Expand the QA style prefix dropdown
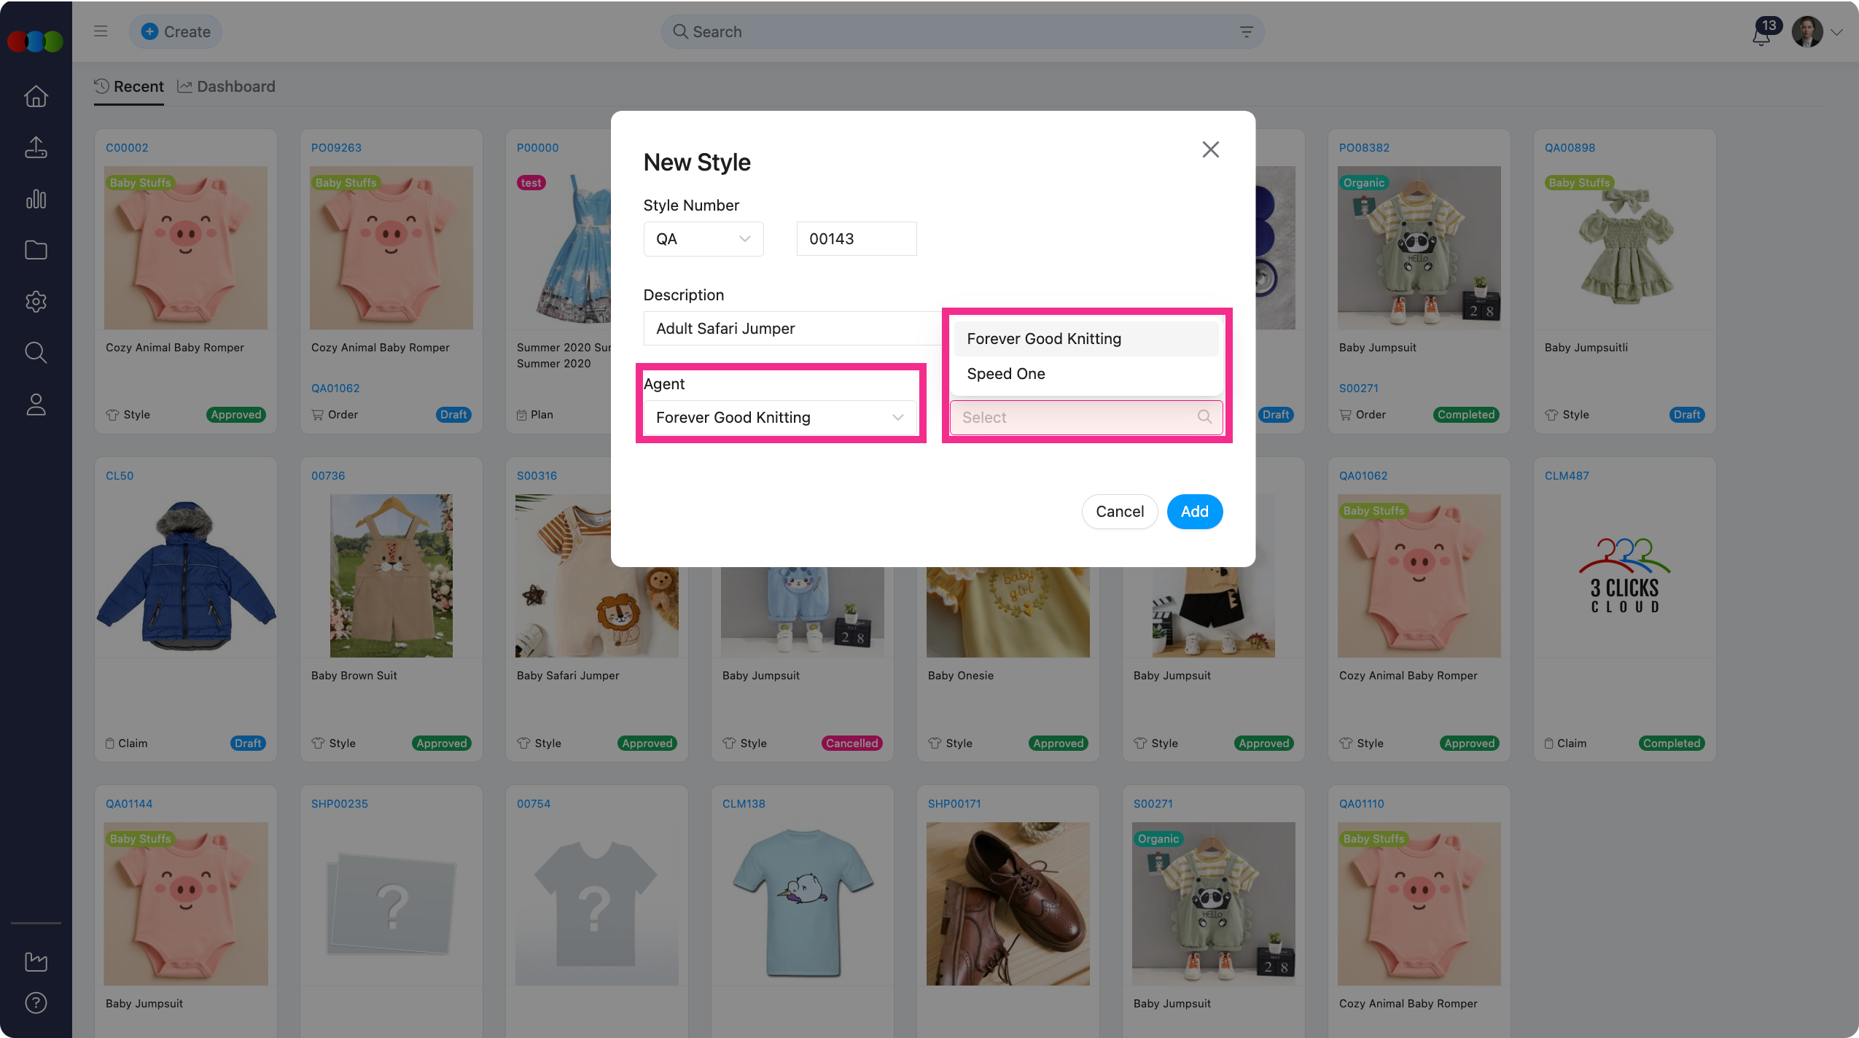The width and height of the screenshot is (1859, 1038). click(x=703, y=239)
